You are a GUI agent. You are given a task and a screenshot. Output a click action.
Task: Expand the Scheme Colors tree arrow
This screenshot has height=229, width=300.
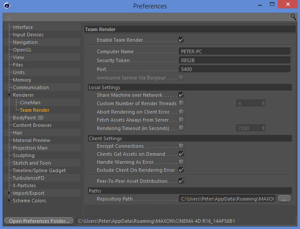tap(9, 201)
